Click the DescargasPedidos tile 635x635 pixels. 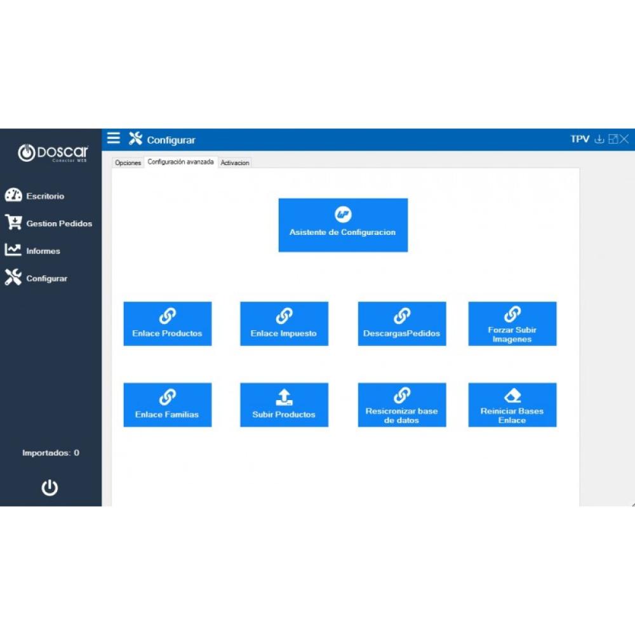click(x=401, y=323)
